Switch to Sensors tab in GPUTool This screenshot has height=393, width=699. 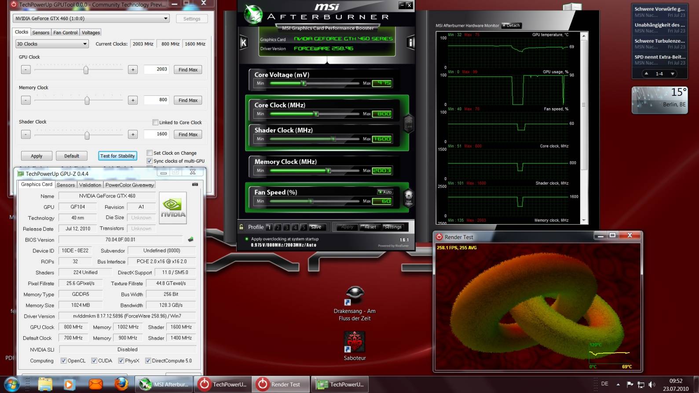tap(41, 33)
